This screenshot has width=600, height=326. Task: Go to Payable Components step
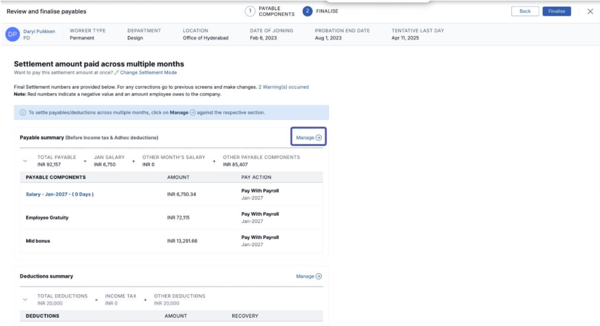pos(276,11)
